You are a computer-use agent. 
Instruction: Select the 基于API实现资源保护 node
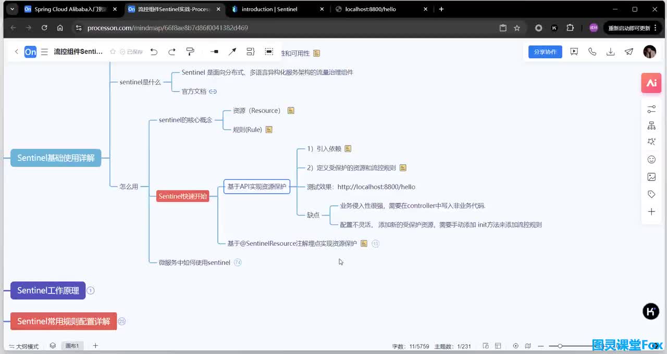pyautogui.click(x=257, y=186)
